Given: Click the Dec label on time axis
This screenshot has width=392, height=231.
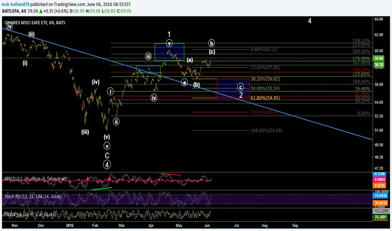Looking at the screenshot, I should click(41, 226).
